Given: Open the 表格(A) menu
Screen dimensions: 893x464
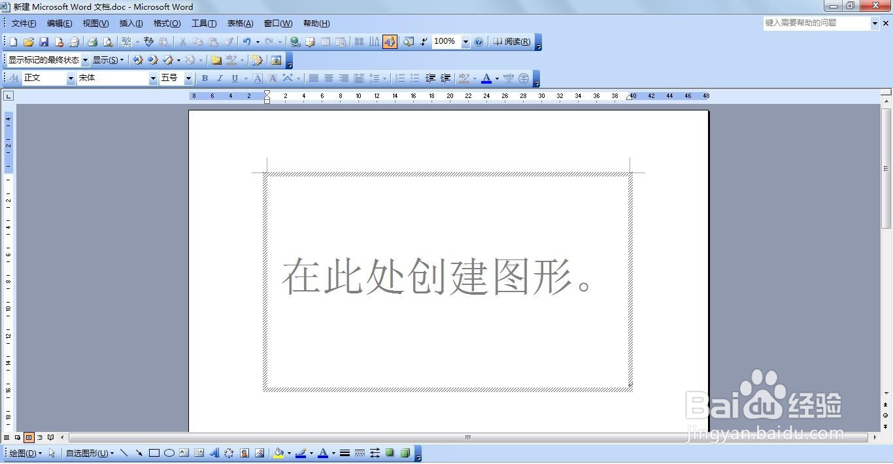Looking at the screenshot, I should click(x=240, y=24).
